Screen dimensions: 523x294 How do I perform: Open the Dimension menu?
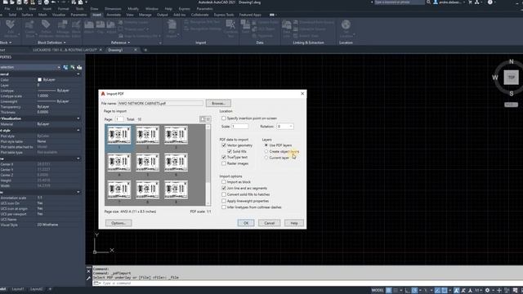(113, 9)
